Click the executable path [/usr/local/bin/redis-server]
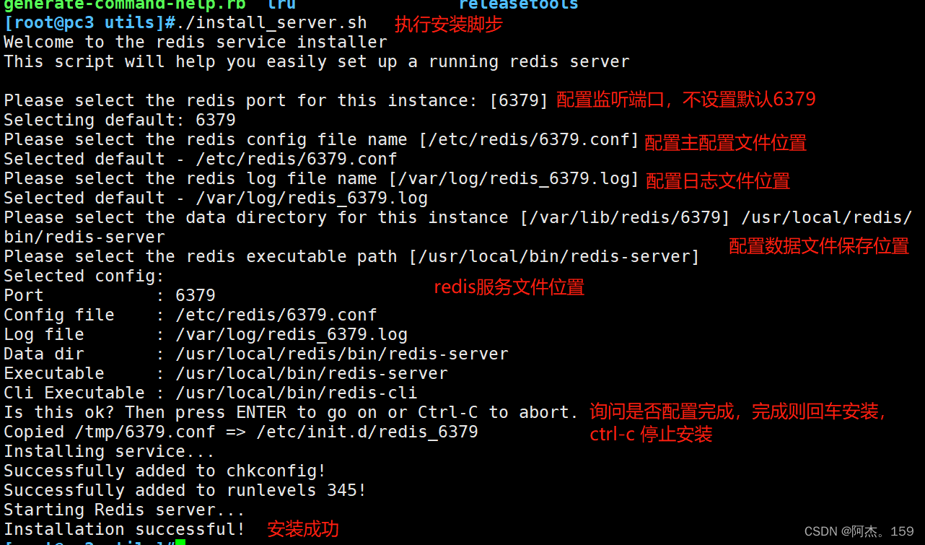The height and width of the screenshot is (545, 925). coord(554,256)
